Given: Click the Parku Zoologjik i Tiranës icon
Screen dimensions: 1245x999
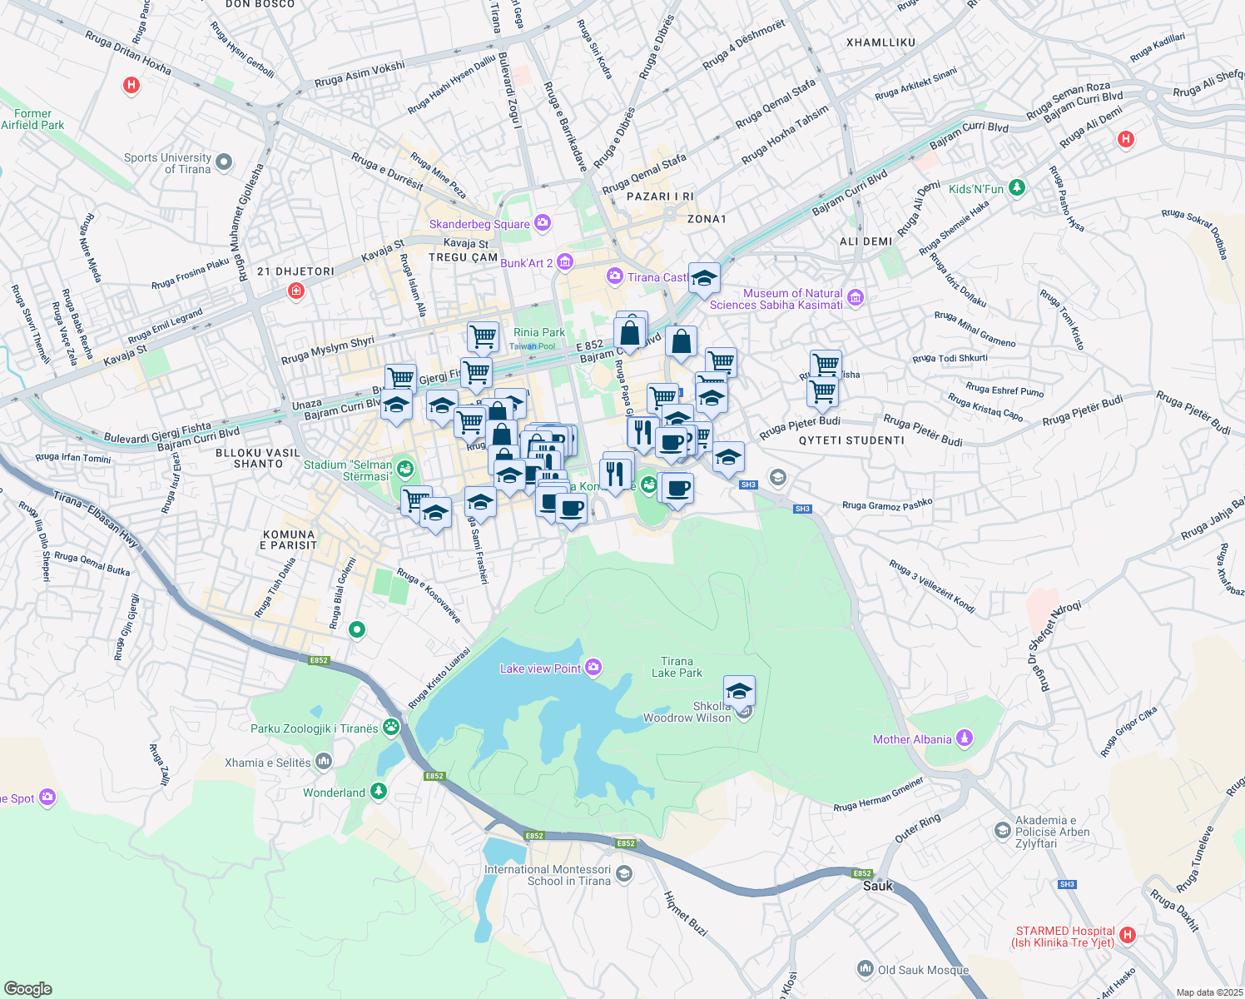Looking at the screenshot, I should click(391, 728).
